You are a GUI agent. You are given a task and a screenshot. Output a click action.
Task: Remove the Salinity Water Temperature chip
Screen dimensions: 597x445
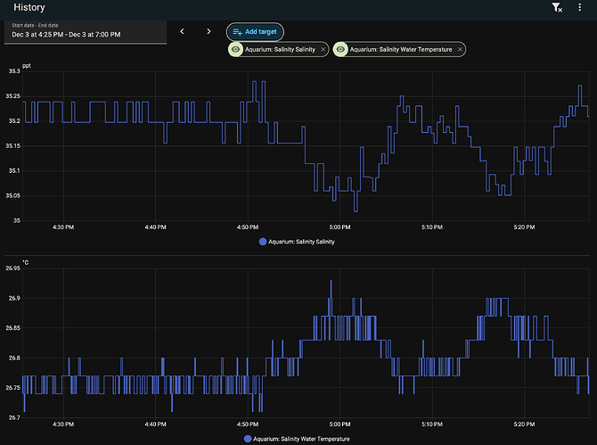coord(460,50)
